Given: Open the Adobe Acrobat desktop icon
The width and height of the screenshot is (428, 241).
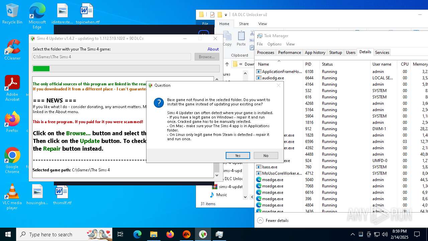Looking at the screenshot, I should click(12, 88).
